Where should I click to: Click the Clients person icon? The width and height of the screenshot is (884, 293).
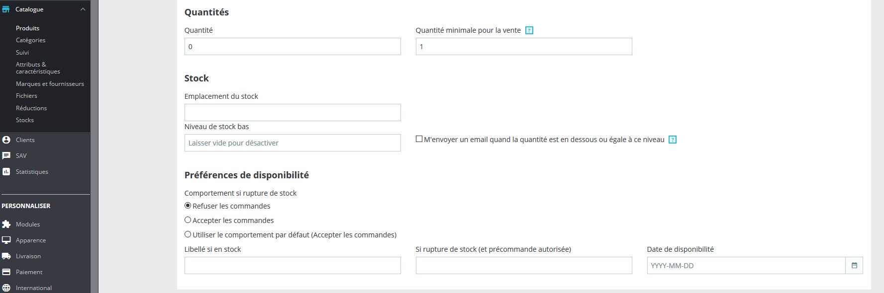(x=6, y=140)
